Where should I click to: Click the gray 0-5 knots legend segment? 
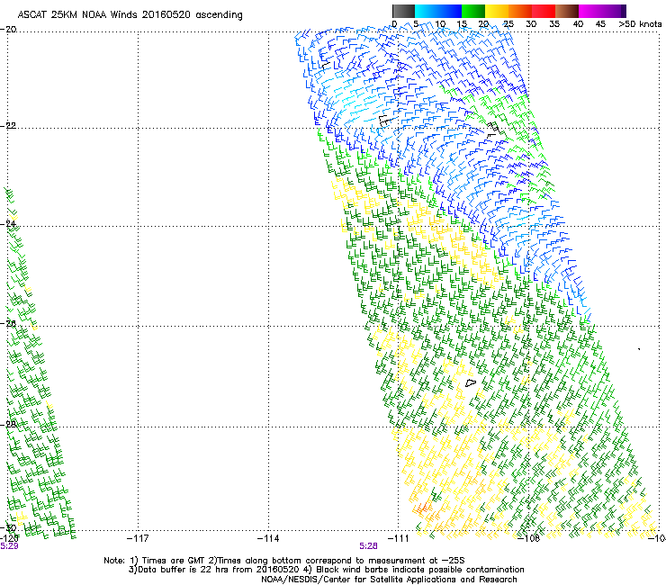pos(403,11)
